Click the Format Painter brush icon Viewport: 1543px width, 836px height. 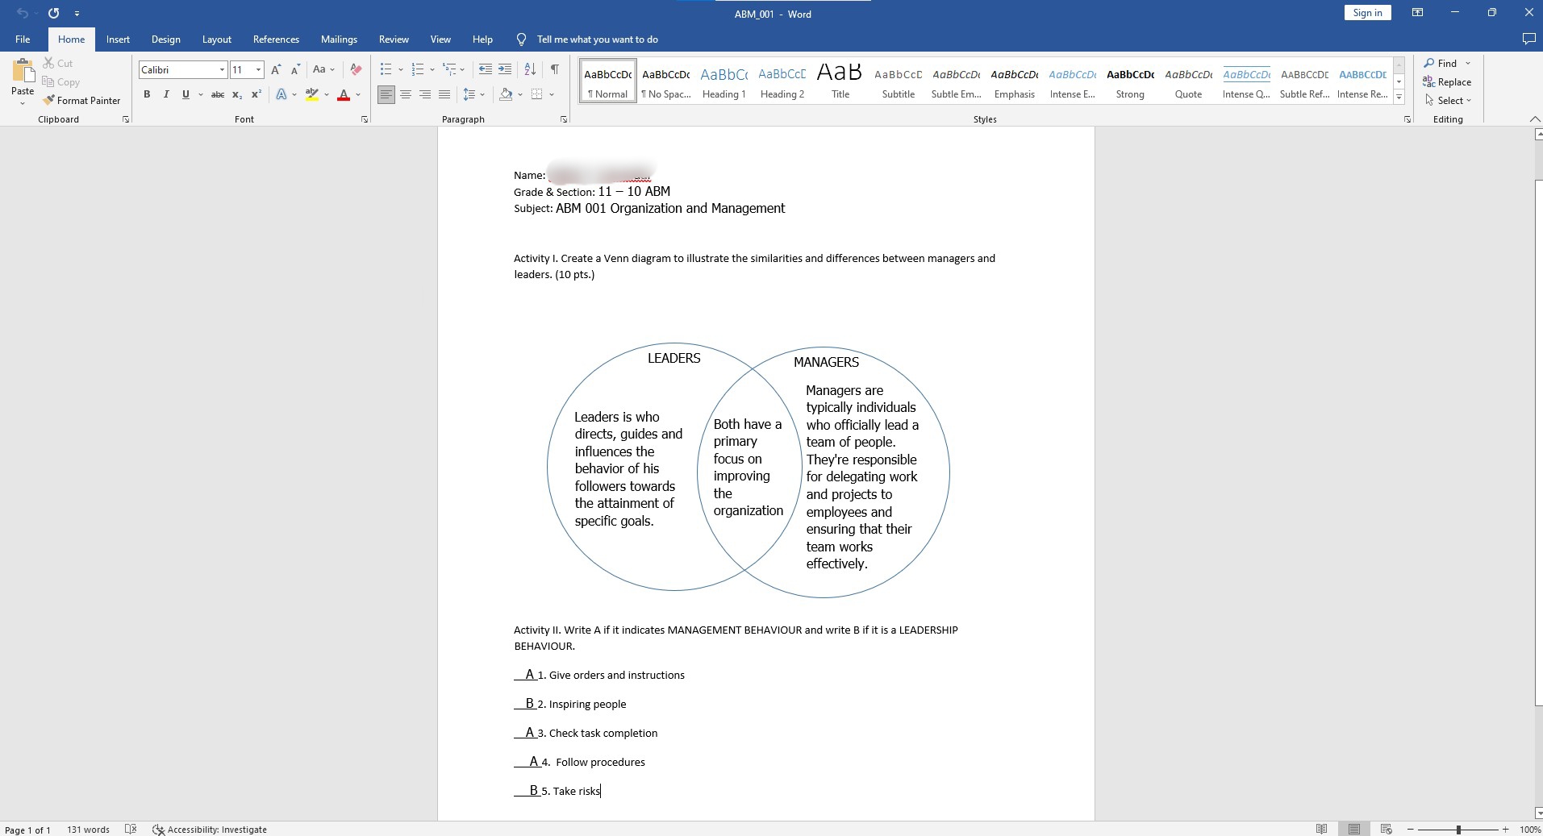[x=48, y=101]
